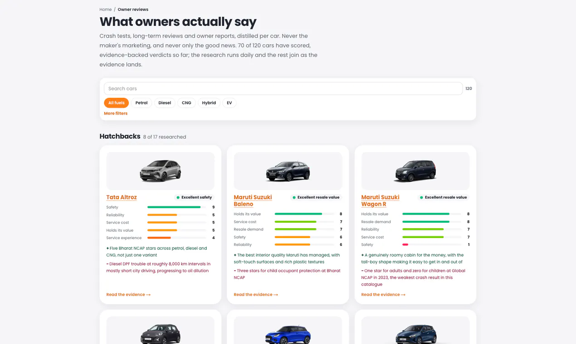The width and height of the screenshot is (576, 344).
Task: Expand More filters
Action: [116, 114]
